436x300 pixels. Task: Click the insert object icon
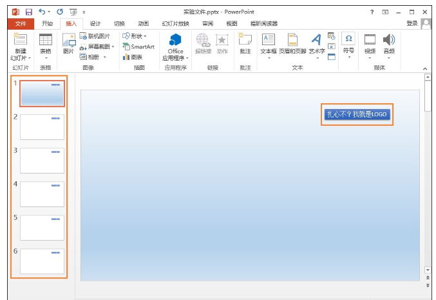pyautogui.click(x=332, y=57)
